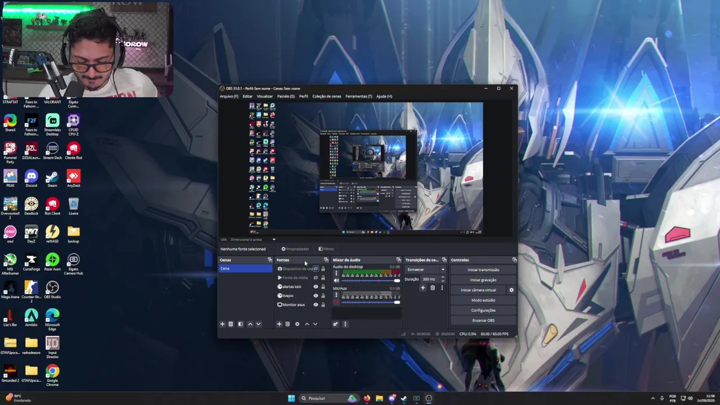Pop out the Mixer de áudio dock

pos(398,260)
